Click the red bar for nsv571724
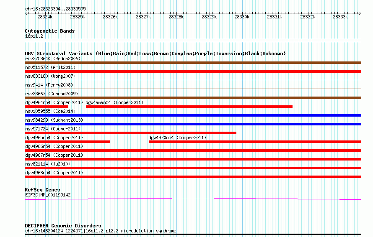The height and width of the screenshot is (237, 373). (x=130, y=133)
